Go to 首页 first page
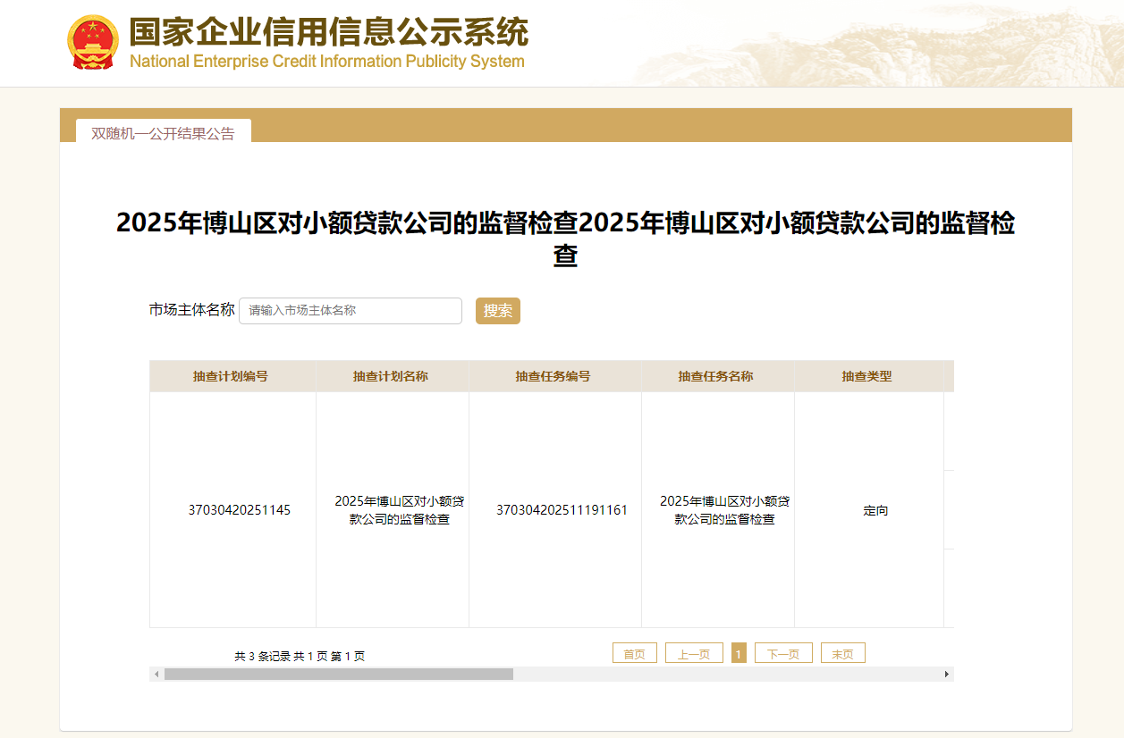The width and height of the screenshot is (1124, 738). (634, 654)
